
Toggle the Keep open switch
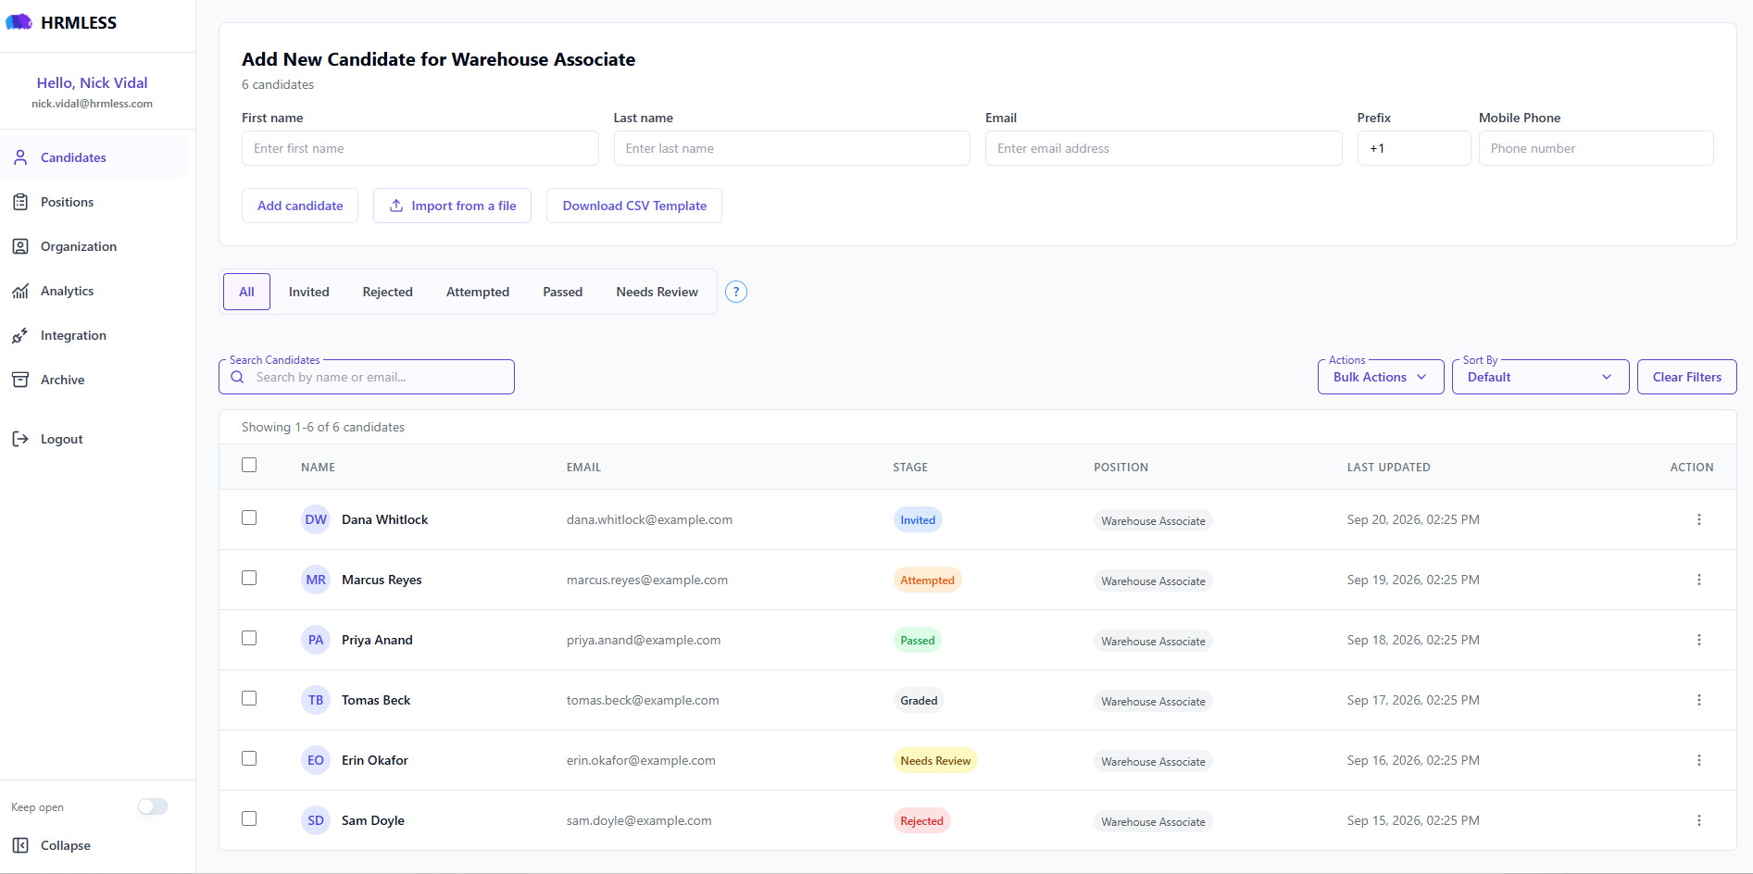pyautogui.click(x=153, y=806)
